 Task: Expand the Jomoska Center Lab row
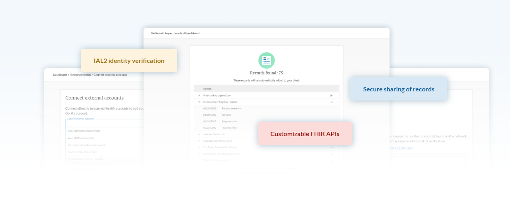[199, 134]
